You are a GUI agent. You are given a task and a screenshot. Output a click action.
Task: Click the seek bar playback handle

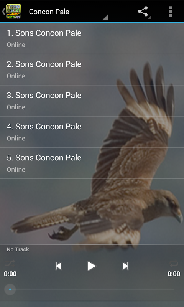pos(10,289)
